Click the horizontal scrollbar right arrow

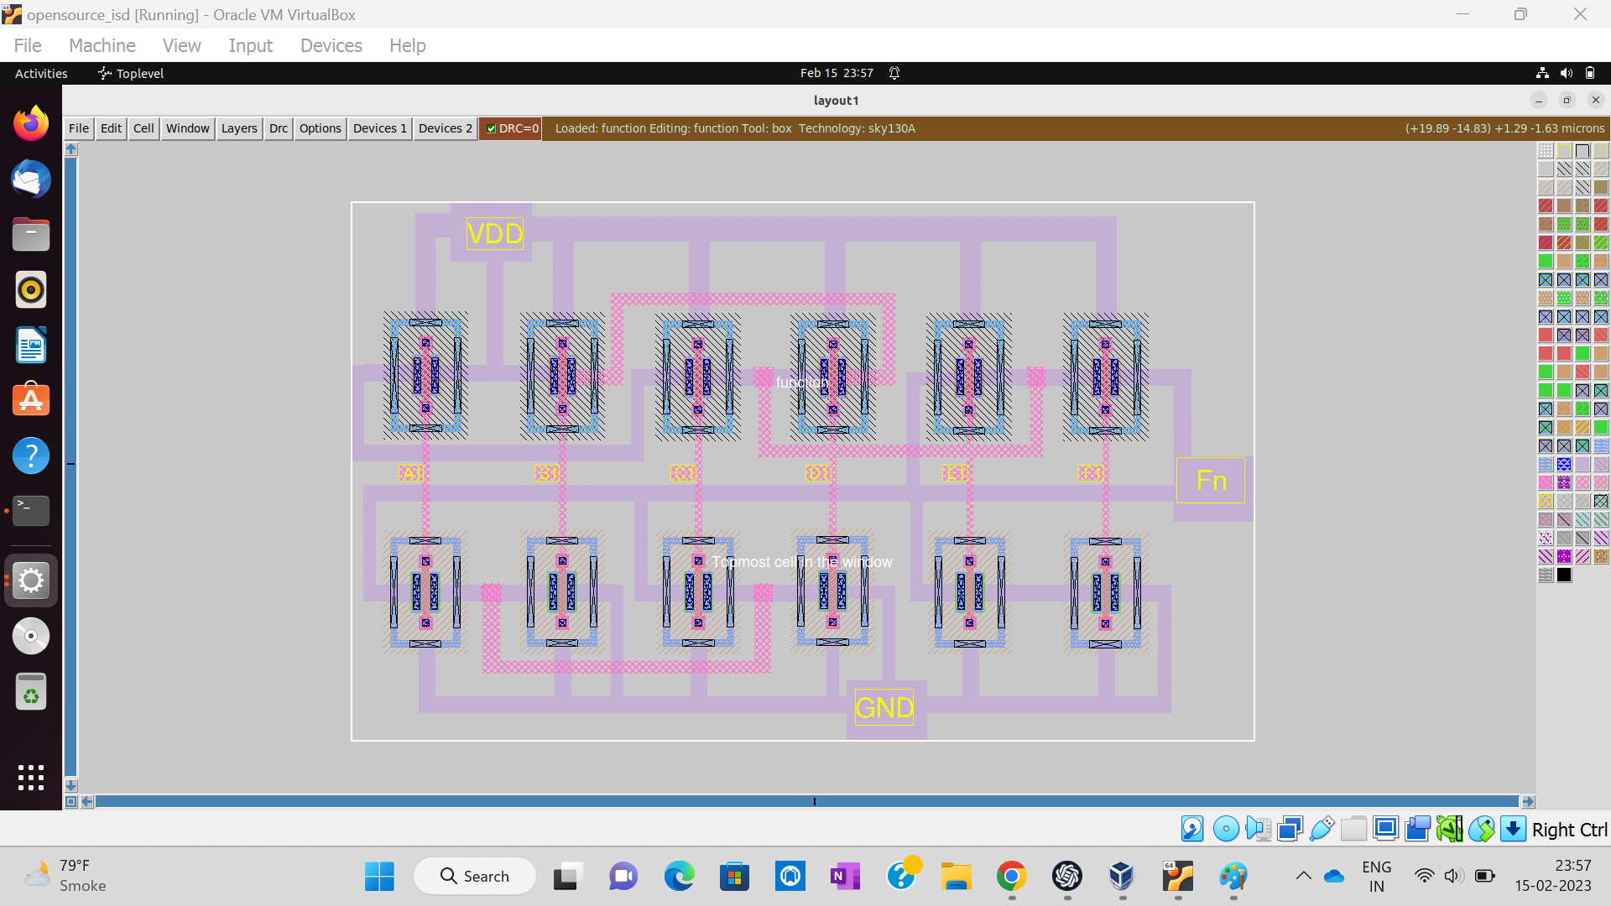(1528, 802)
